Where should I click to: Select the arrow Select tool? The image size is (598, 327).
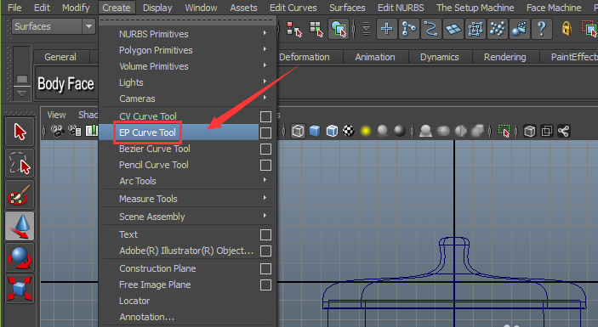(x=20, y=132)
